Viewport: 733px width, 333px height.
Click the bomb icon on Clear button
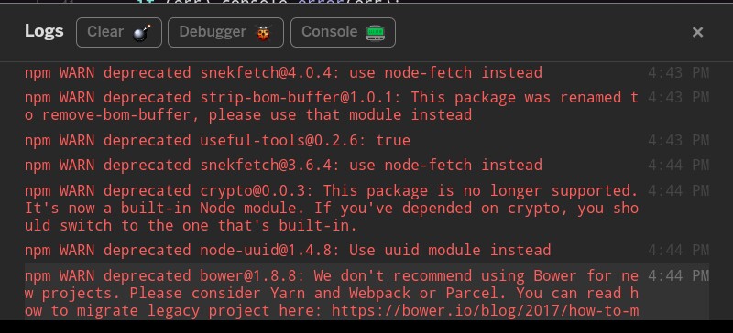click(x=141, y=33)
